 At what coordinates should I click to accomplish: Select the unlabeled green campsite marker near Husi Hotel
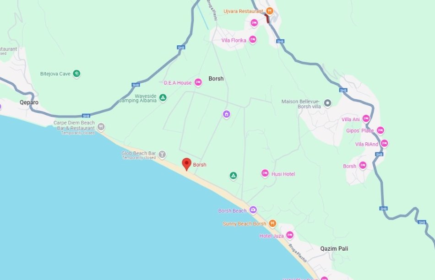click(x=234, y=176)
